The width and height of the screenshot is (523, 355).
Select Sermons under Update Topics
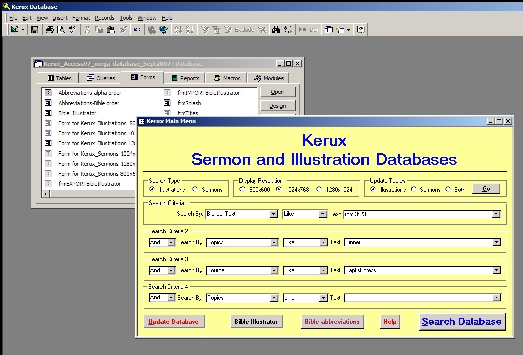pyautogui.click(x=414, y=189)
